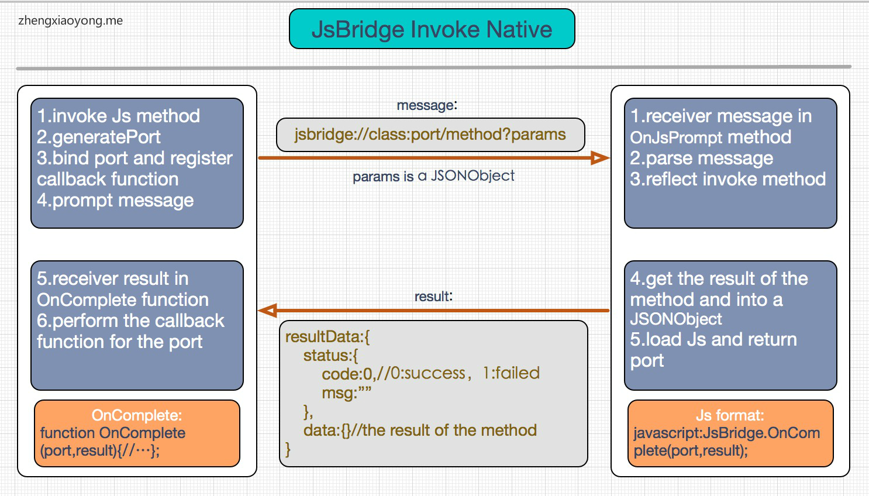
Task: Select the 'message:' label
Action: [x=427, y=105]
